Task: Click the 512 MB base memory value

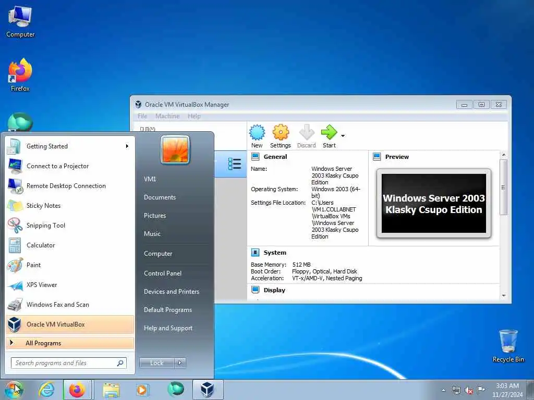Action: [x=301, y=265]
